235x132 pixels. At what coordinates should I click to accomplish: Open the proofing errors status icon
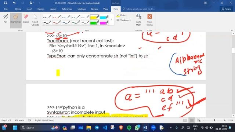tap(30, 120)
